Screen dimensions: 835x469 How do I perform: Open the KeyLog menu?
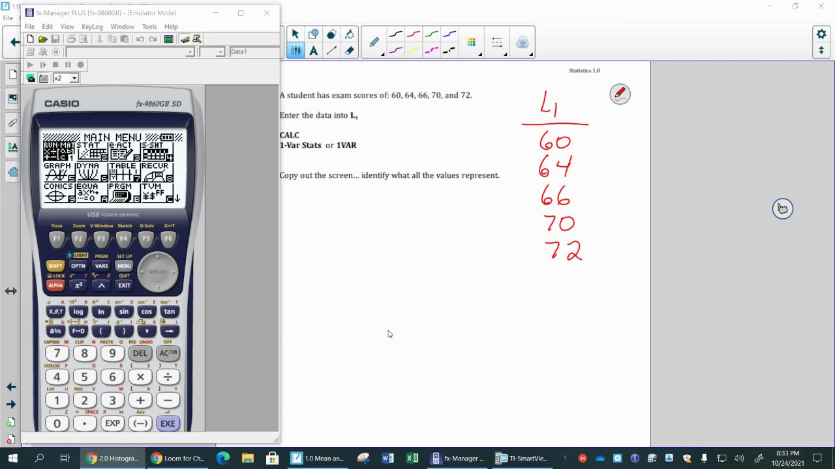click(x=92, y=27)
